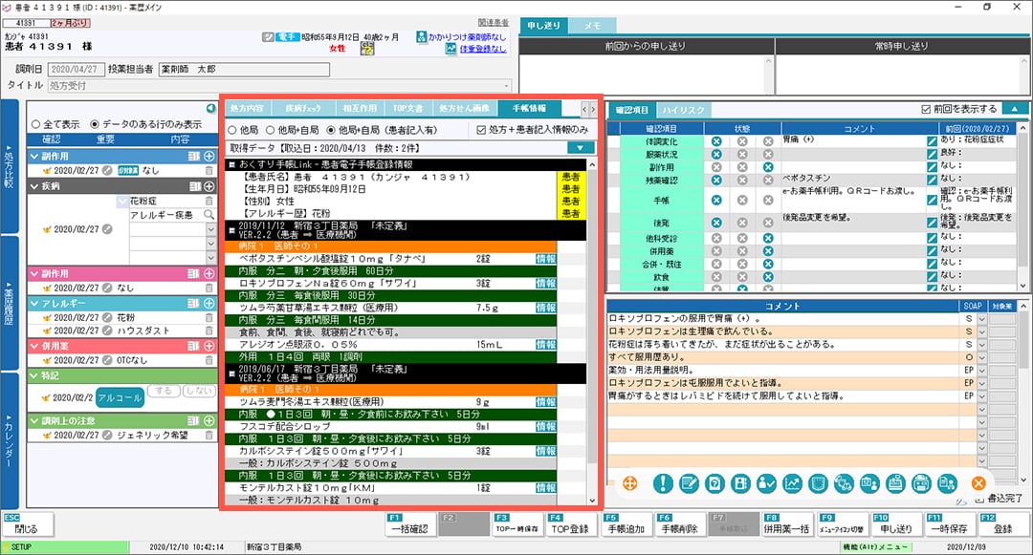Click the F4 TOP登録 button
Screen dimensions: 1033x555
(571, 524)
